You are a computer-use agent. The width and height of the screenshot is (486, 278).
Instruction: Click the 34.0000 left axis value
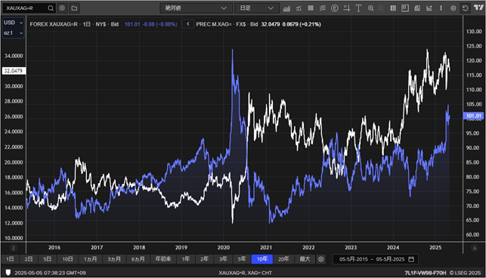point(14,56)
